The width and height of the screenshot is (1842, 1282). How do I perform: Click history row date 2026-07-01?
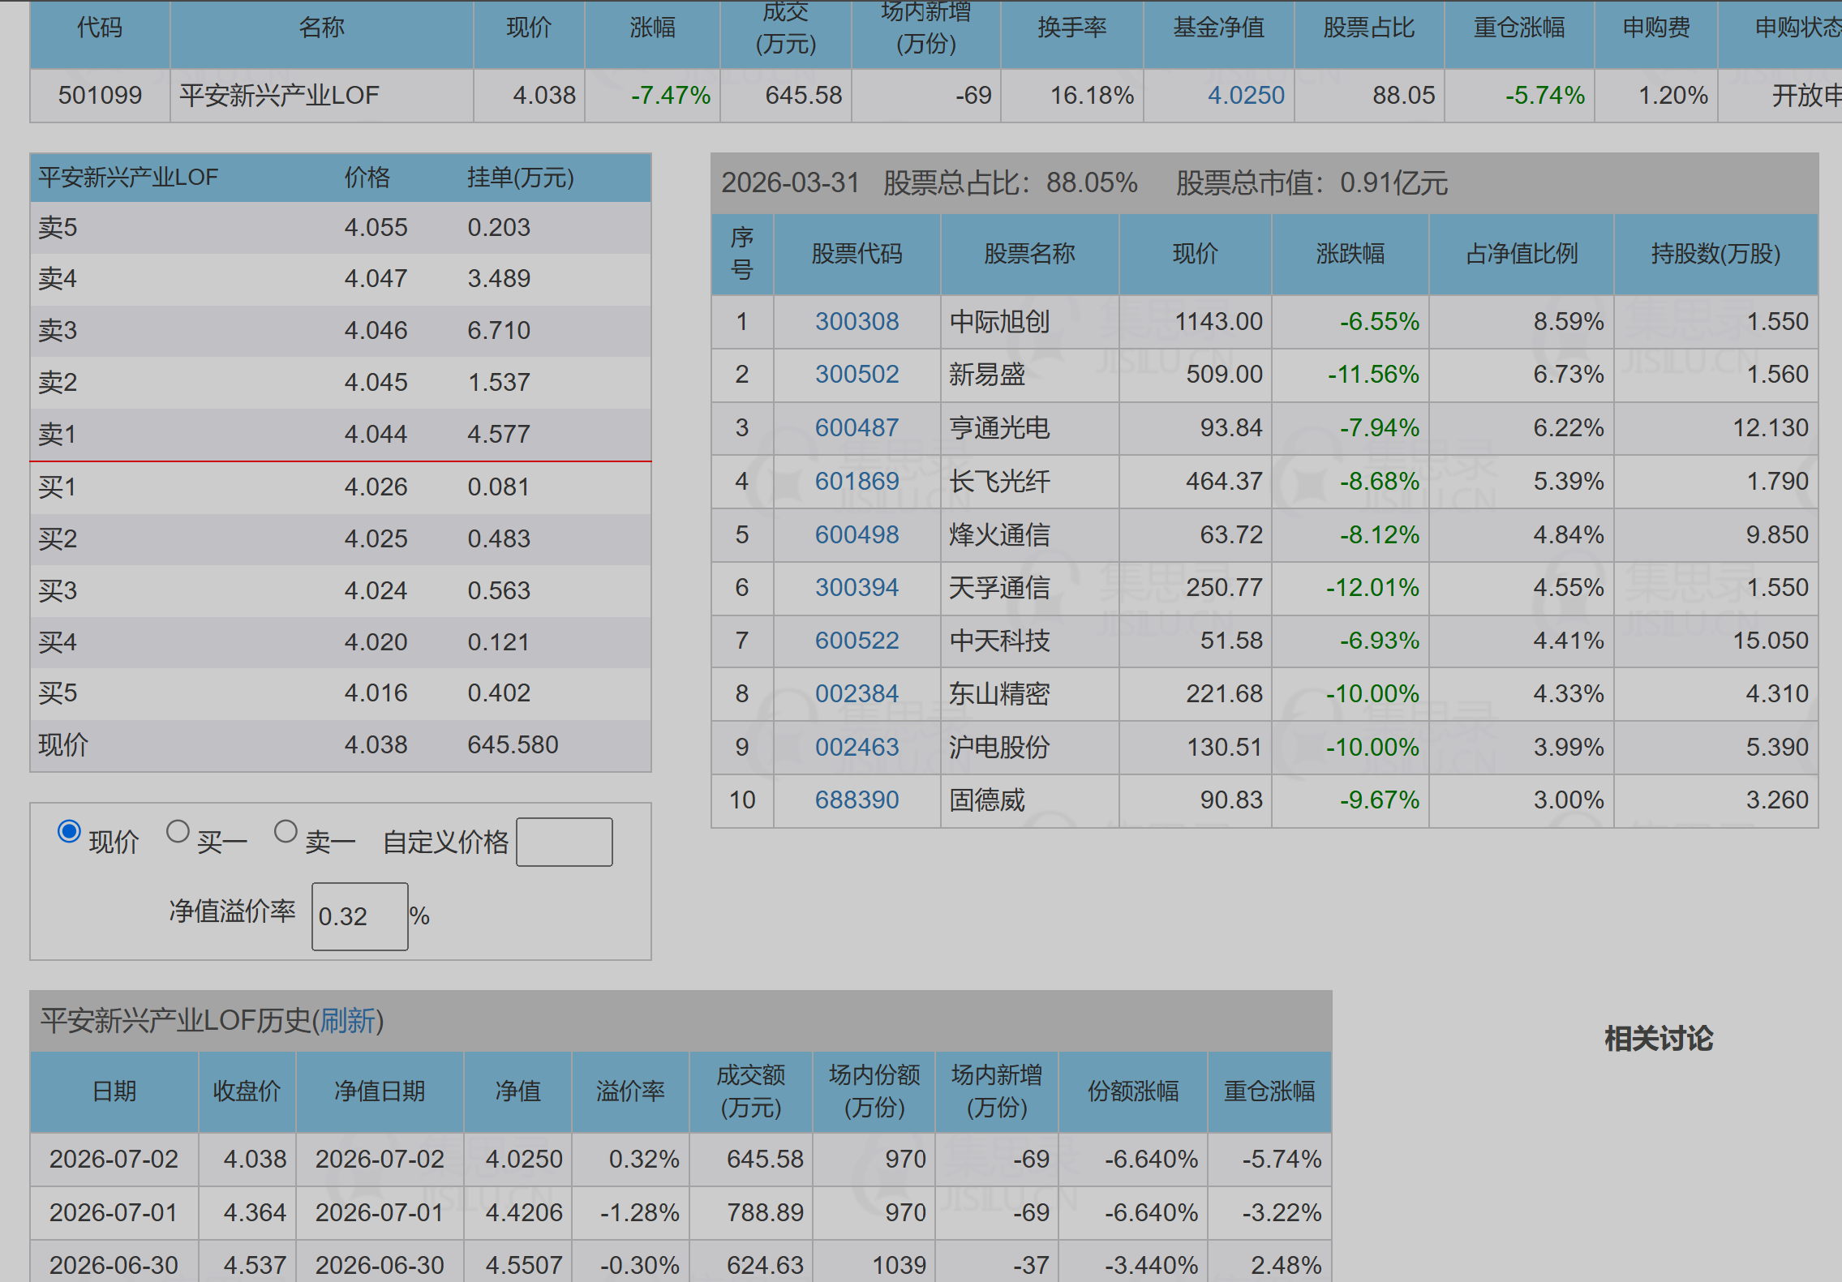tap(114, 1212)
